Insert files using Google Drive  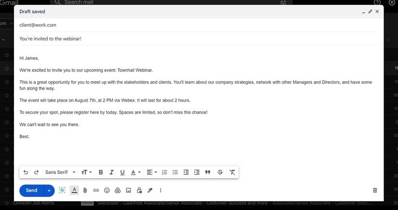click(x=118, y=190)
